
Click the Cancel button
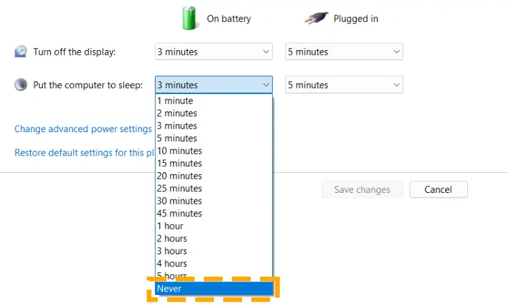click(x=438, y=190)
